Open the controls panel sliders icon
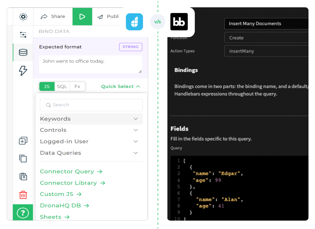This screenshot has width=315, height=229. [x=23, y=35]
